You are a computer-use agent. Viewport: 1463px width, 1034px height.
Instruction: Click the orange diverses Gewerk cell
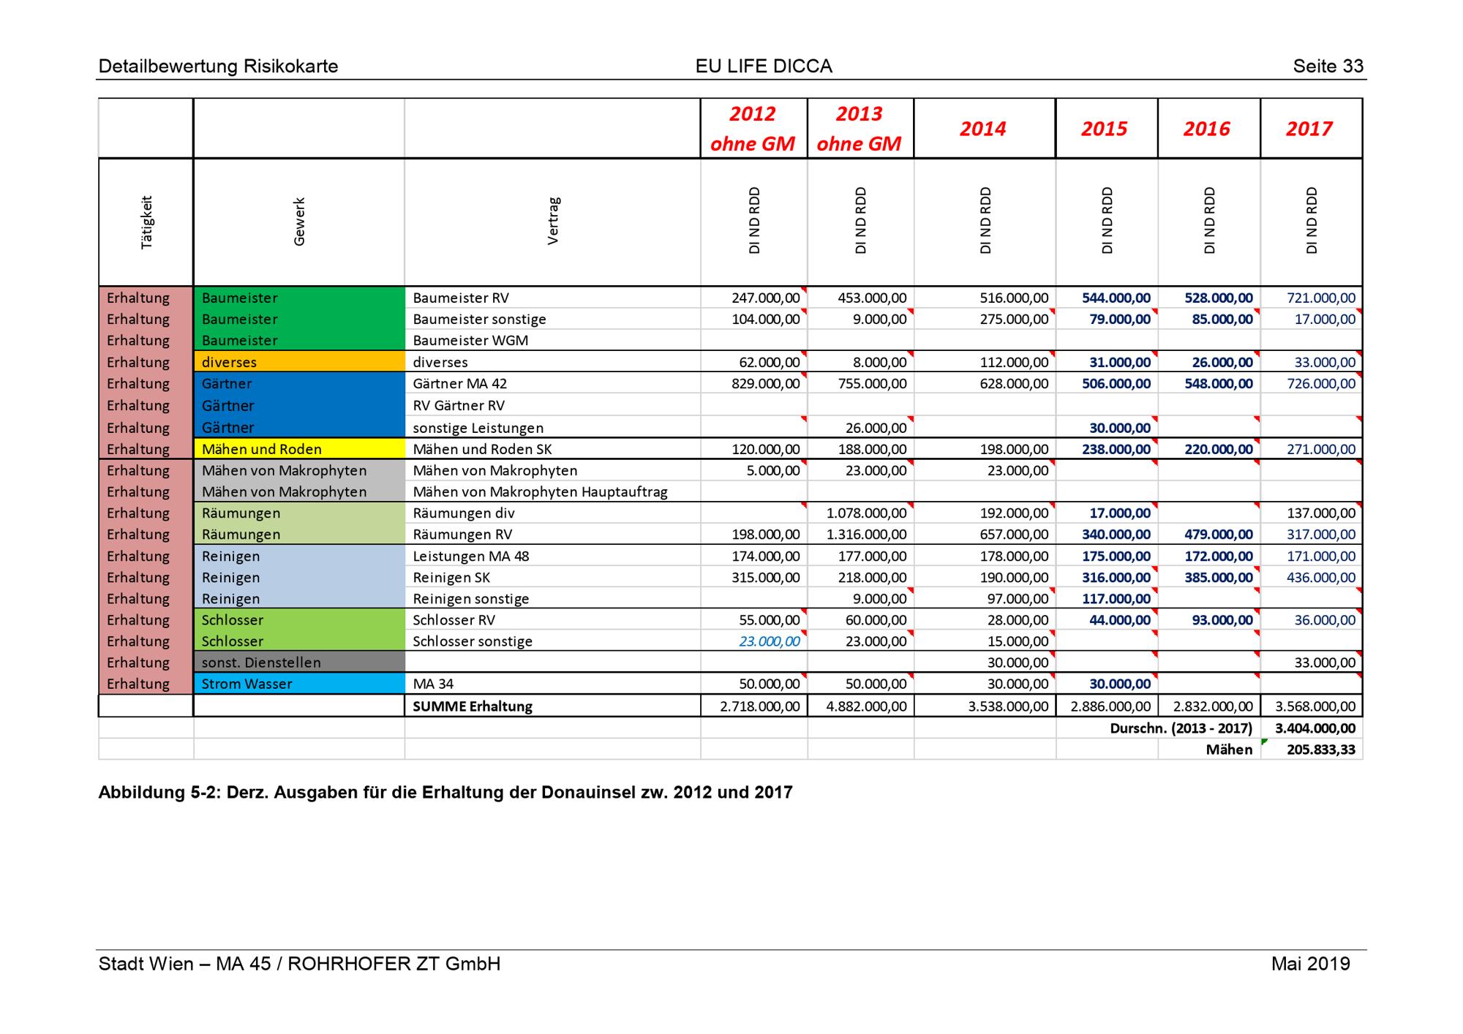click(x=298, y=362)
